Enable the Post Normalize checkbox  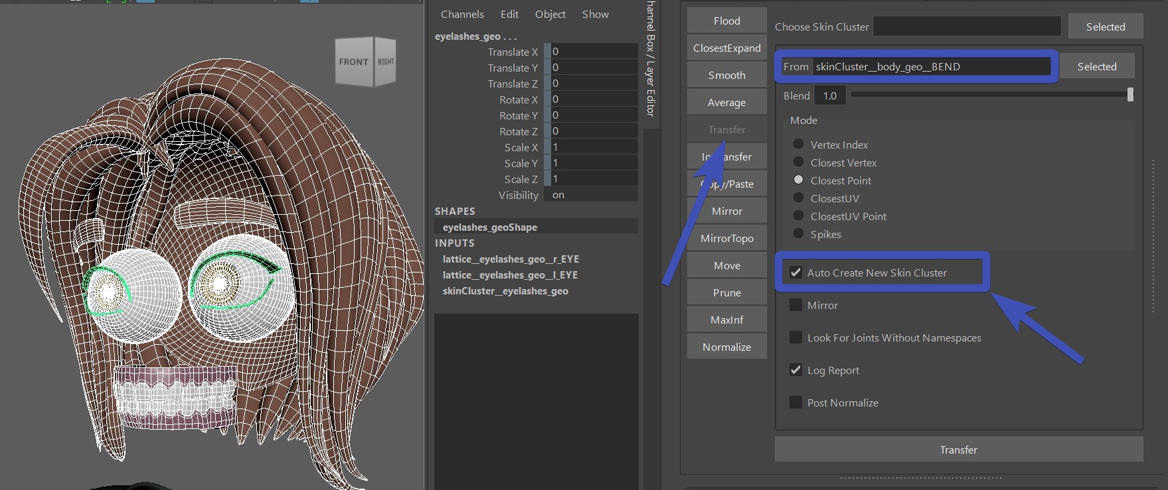(795, 402)
